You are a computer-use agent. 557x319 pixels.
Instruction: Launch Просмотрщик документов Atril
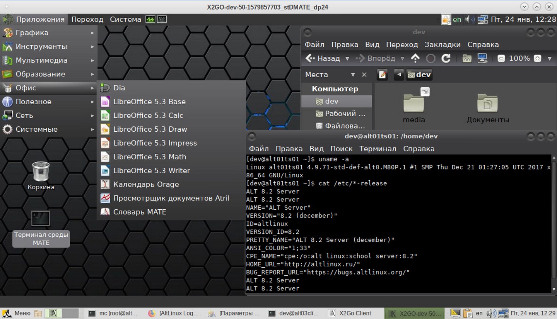pyautogui.click(x=171, y=198)
